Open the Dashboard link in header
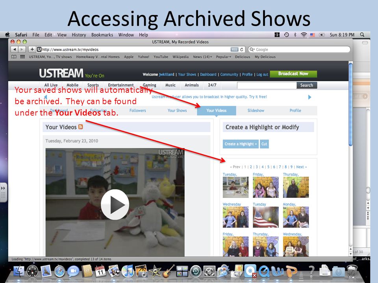Screen dimensions: 378x283 pos(208,74)
